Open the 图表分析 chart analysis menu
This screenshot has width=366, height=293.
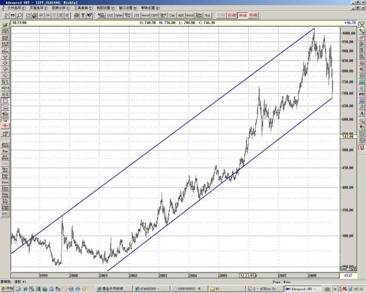coord(61,8)
